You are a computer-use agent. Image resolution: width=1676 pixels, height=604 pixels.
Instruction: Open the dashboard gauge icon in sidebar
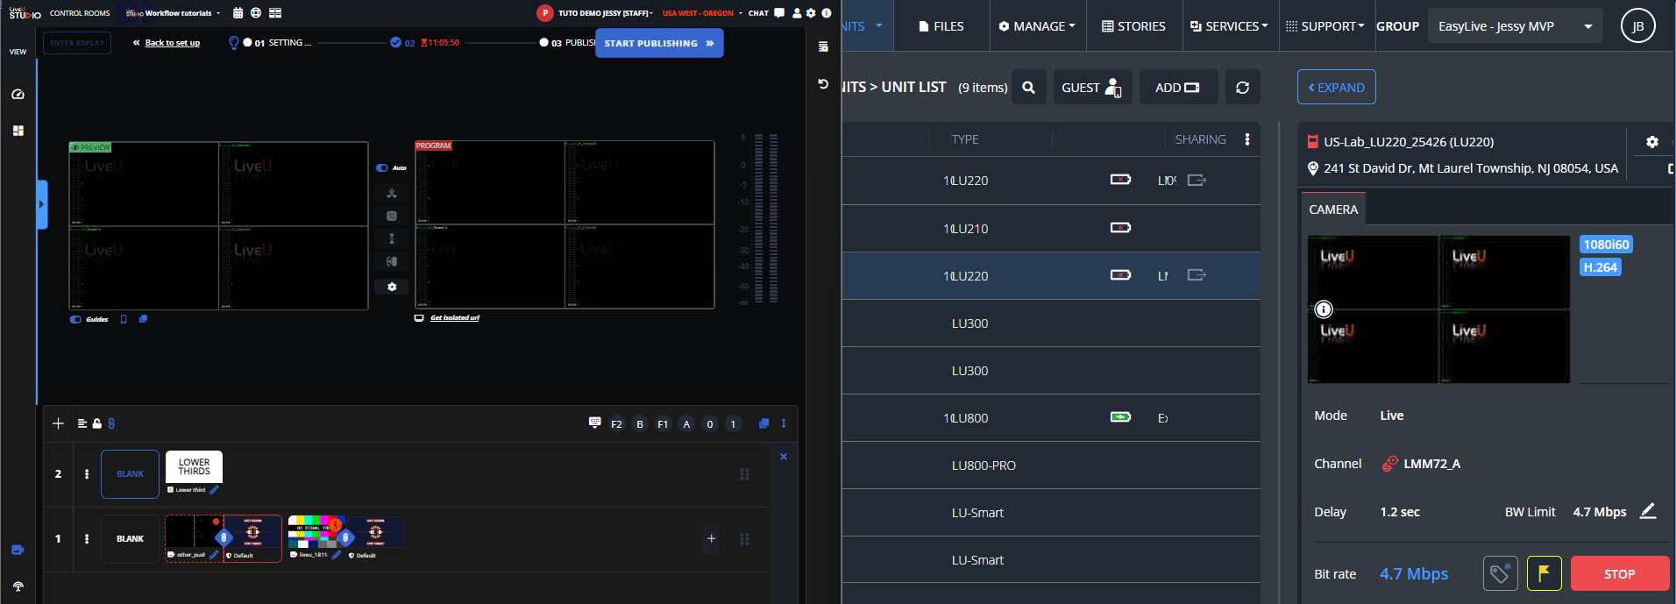[18, 94]
